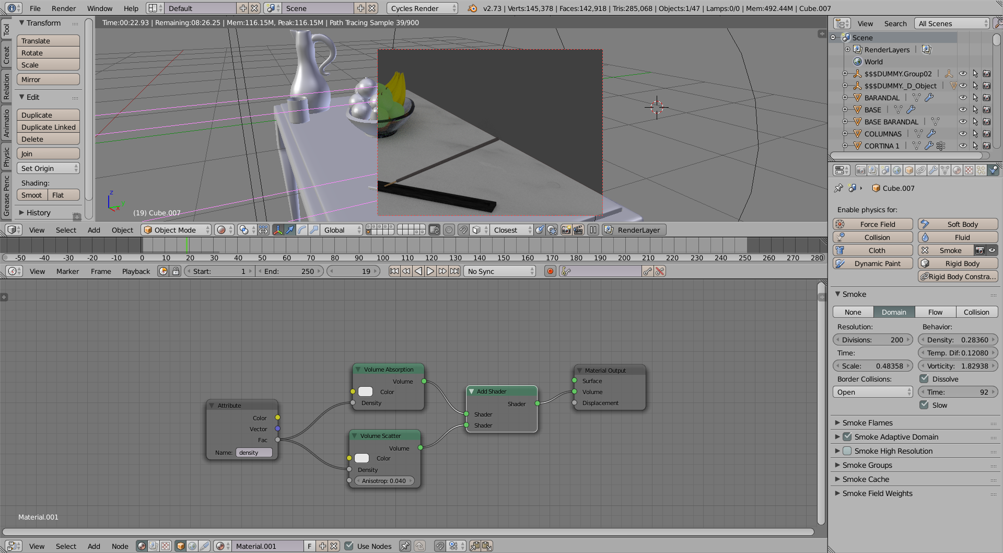Jump to the first frame of the timeline
Screen dimensions: 1003x553
coord(394,271)
